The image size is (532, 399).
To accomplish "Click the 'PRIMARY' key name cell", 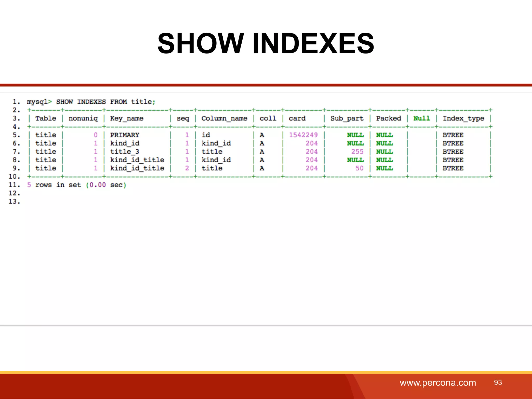I will pyautogui.click(x=125, y=135).
